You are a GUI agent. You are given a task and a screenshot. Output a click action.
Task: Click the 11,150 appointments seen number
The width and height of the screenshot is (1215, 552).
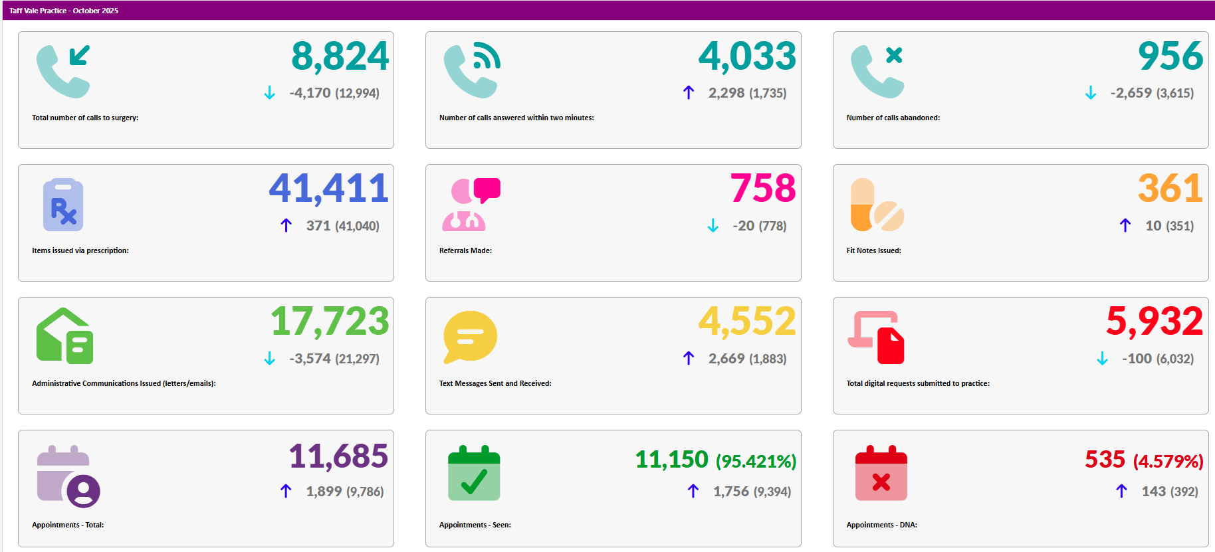coord(671,460)
